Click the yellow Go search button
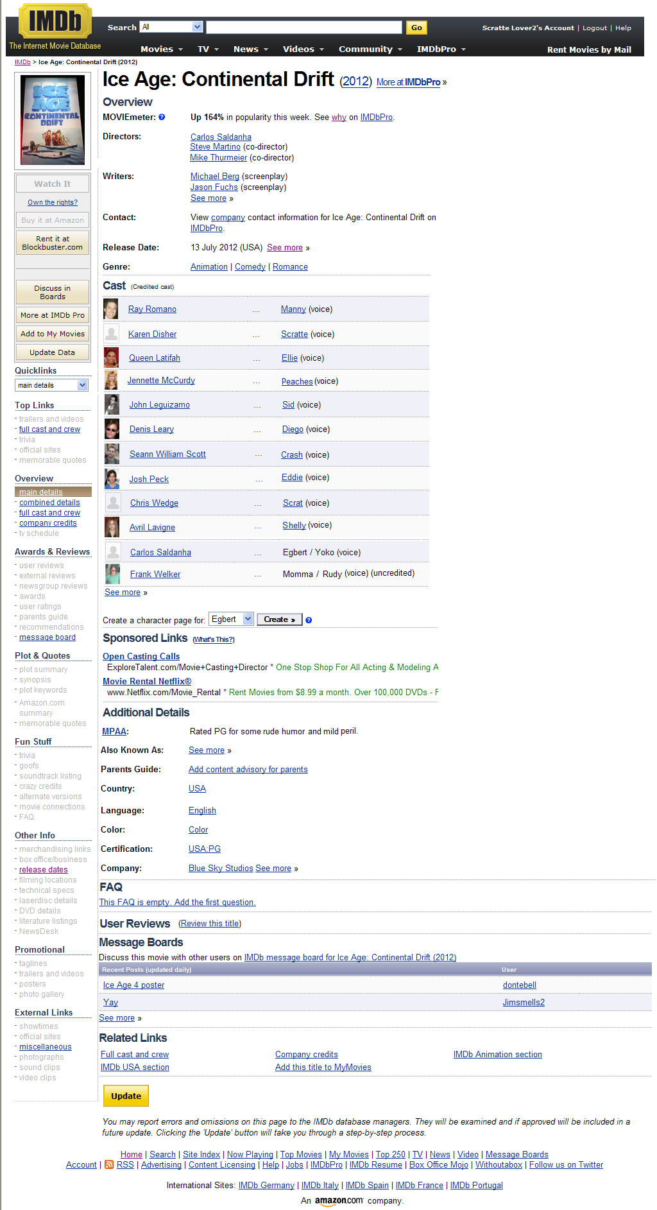 click(x=416, y=28)
